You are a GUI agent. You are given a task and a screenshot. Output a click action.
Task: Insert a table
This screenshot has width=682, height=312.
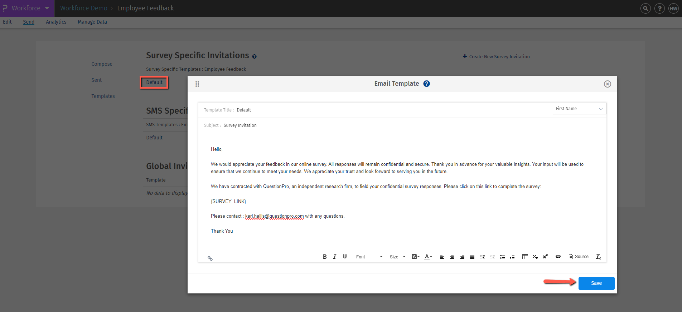(525, 257)
